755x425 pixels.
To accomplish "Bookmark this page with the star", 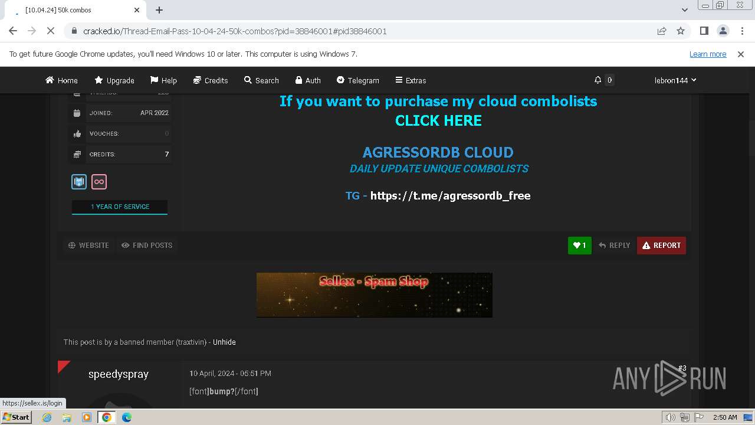I will [x=681, y=31].
